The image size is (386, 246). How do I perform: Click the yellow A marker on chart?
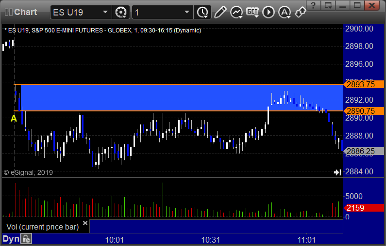(14, 119)
